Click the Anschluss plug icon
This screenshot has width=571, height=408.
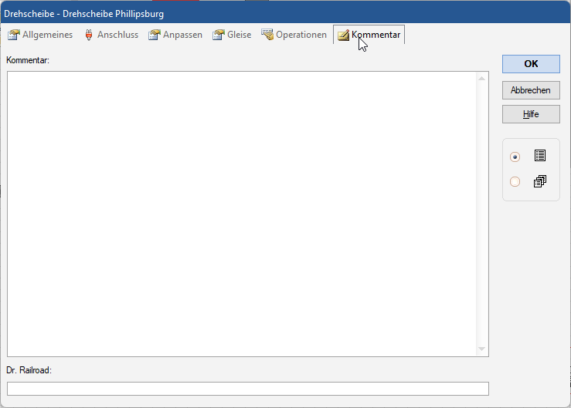88,35
